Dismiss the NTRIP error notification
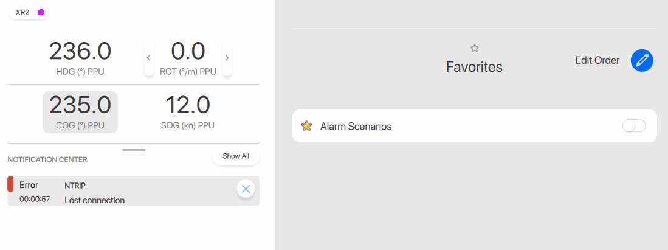The image size is (668, 250). tap(246, 189)
